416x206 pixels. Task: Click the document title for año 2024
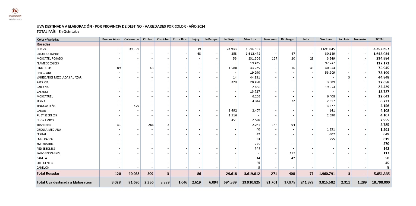click(121, 27)
